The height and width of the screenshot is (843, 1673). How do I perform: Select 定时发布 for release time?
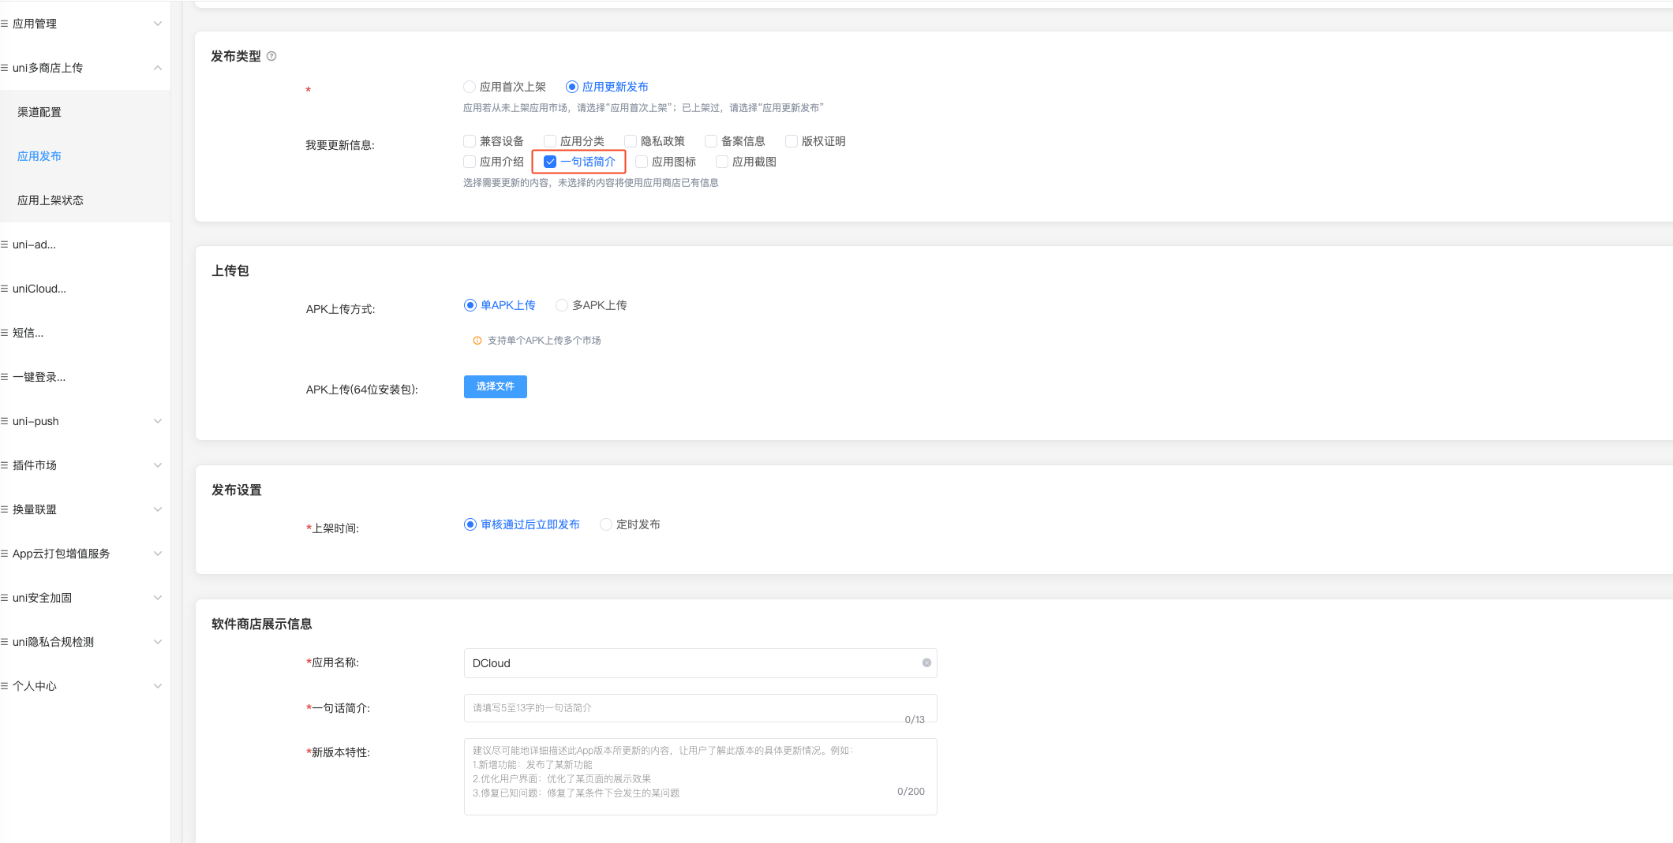[606, 524]
